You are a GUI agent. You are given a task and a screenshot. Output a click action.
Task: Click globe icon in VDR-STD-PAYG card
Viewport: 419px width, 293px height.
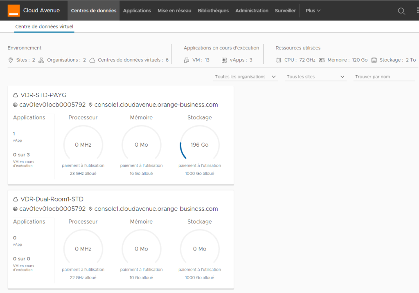click(x=15, y=105)
